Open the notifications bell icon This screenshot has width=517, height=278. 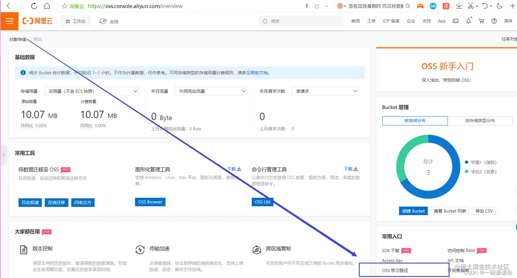[x=468, y=21]
